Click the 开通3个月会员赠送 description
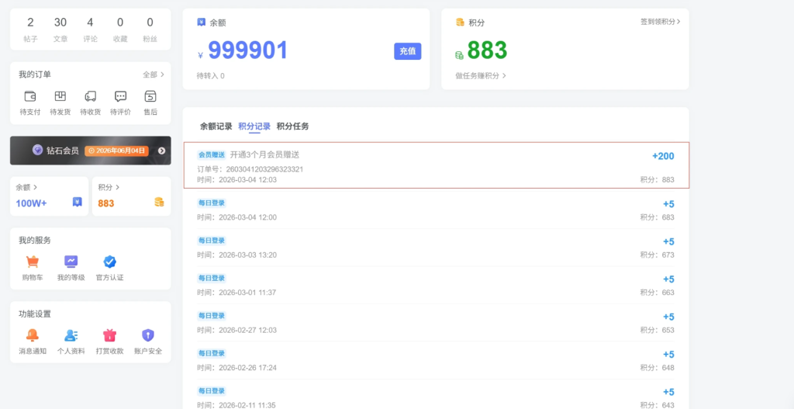This screenshot has width=794, height=409. coord(265,155)
